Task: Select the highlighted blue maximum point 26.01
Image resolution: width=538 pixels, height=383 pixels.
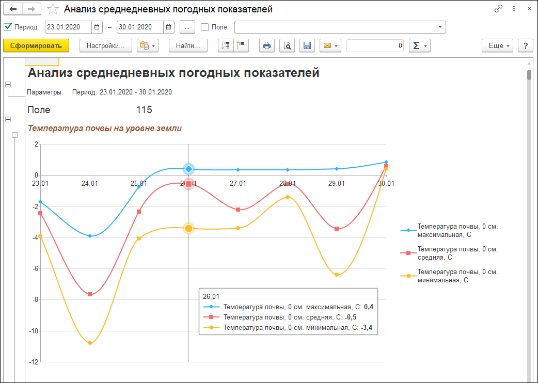Action: point(188,169)
